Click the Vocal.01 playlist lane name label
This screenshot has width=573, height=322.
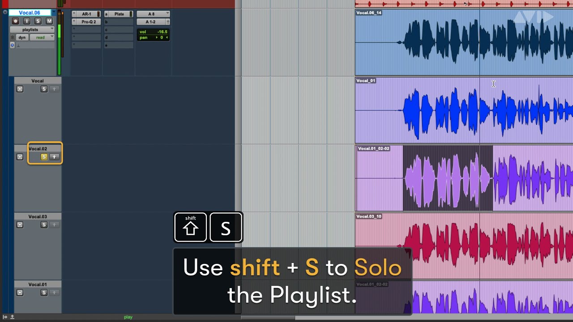(38, 284)
